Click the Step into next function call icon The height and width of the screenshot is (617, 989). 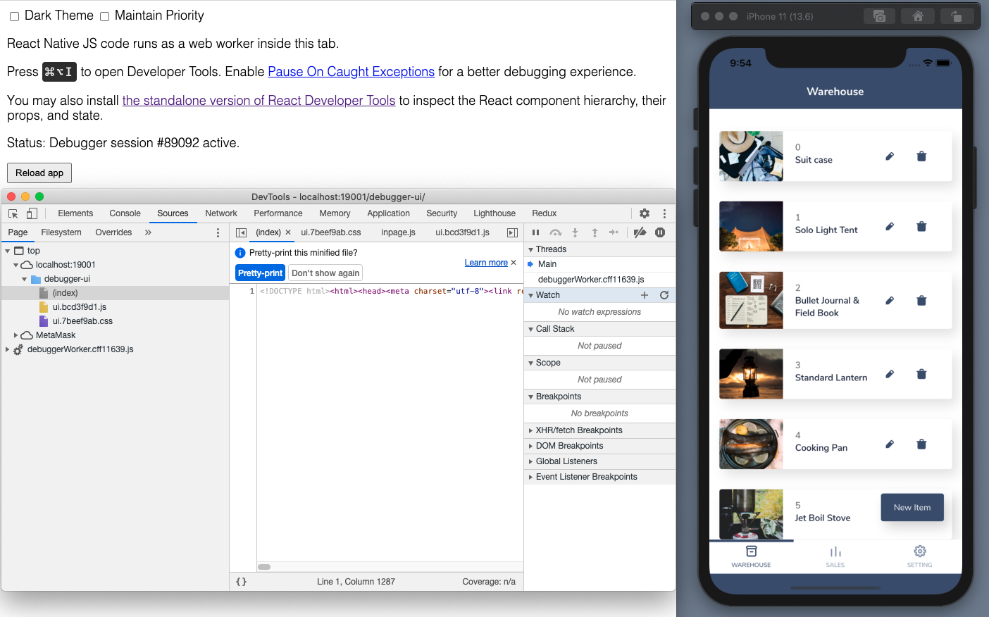point(575,232)
